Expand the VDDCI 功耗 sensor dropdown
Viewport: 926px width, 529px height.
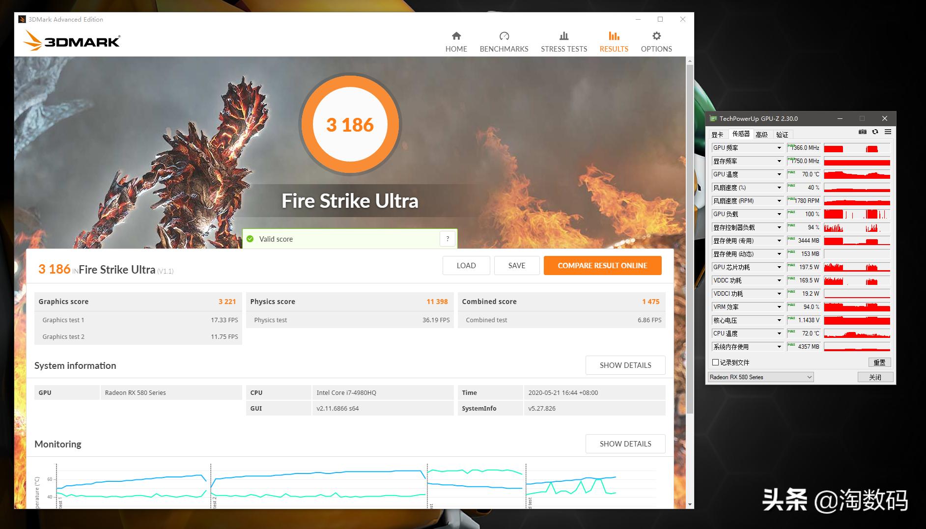779,294
